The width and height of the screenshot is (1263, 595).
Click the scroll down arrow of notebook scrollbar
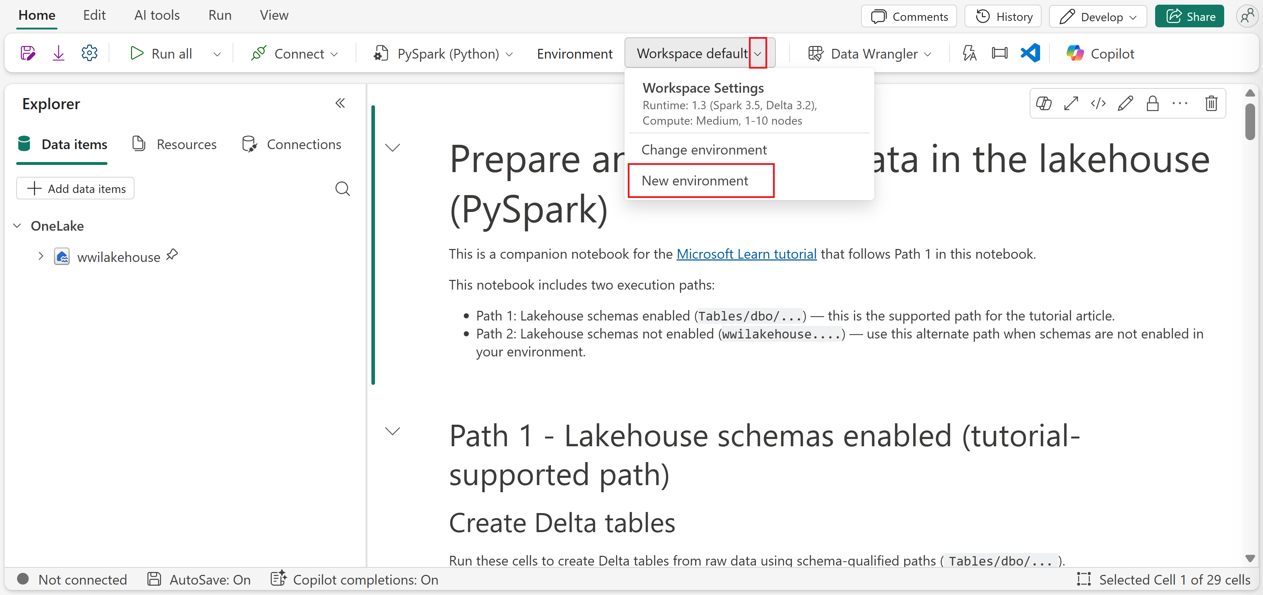pos(1250,559)
